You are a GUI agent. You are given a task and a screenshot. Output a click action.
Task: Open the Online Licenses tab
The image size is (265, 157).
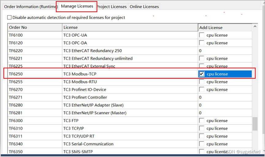[x=144, y=7]
